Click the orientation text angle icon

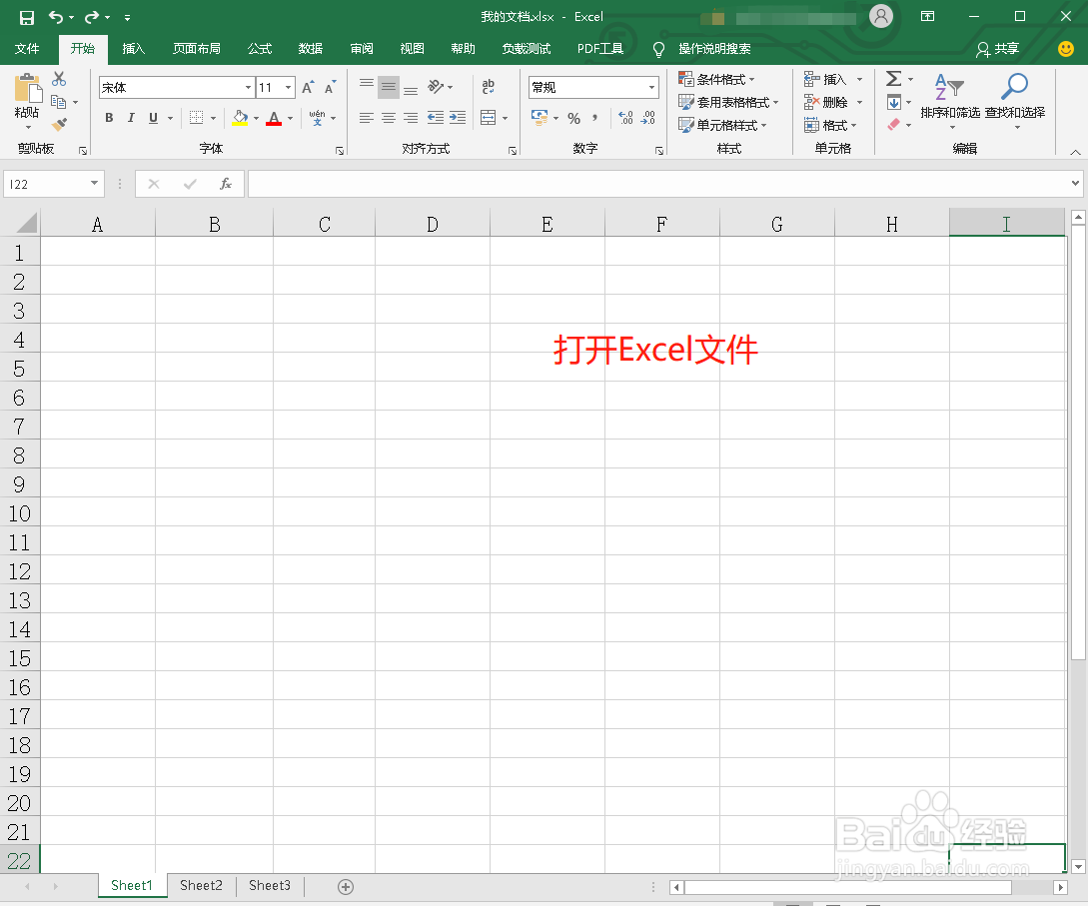click(x=436, y=87)
